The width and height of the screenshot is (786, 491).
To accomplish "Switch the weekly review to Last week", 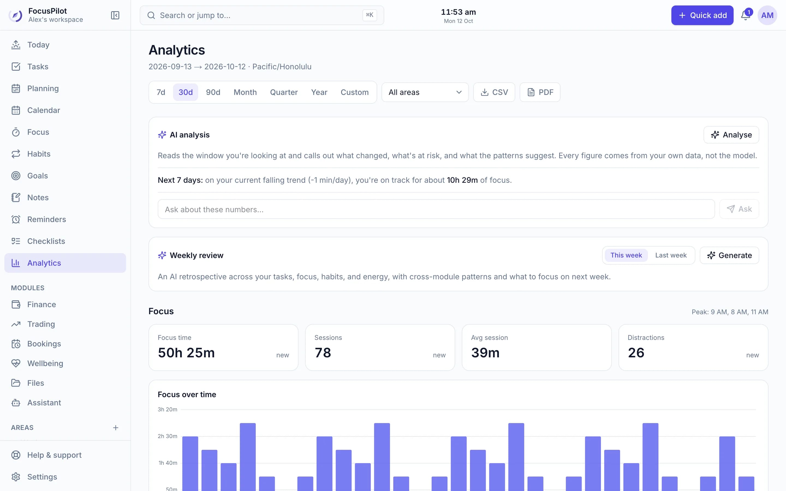I will click(x=671, y=255).
